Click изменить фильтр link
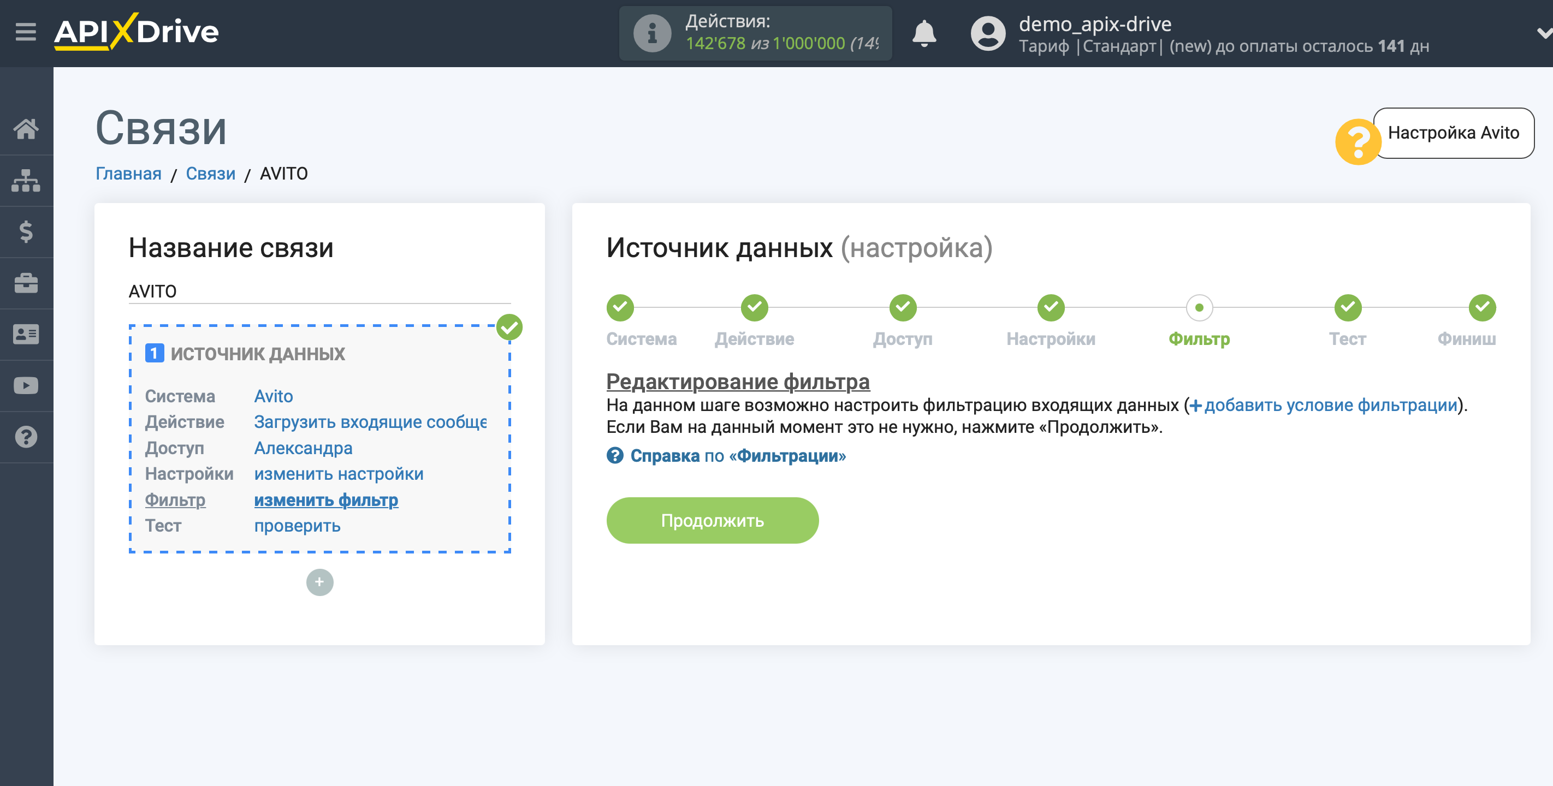The image size is (1553, 786). 326,499
